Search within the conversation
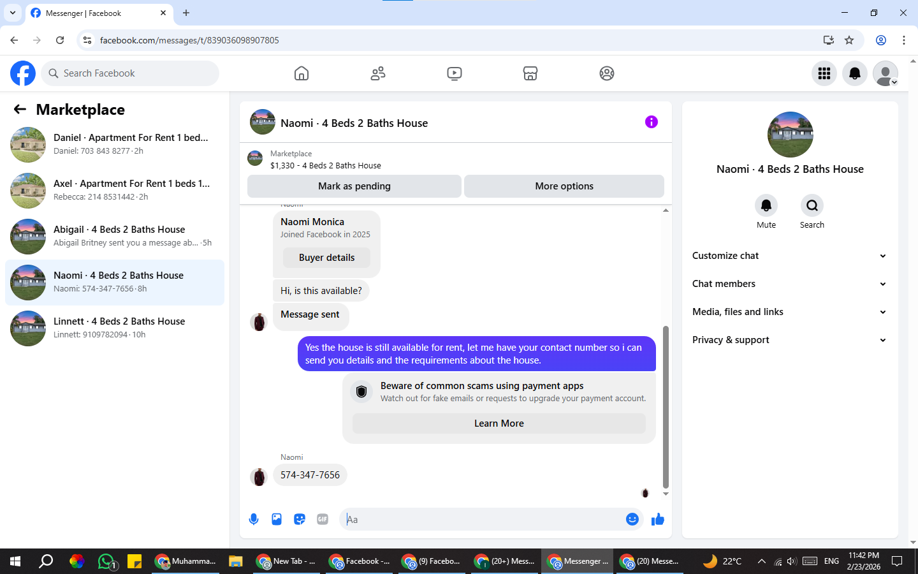Screen dimensions: 918x574 pyautogui.click(x=812, y=212)
